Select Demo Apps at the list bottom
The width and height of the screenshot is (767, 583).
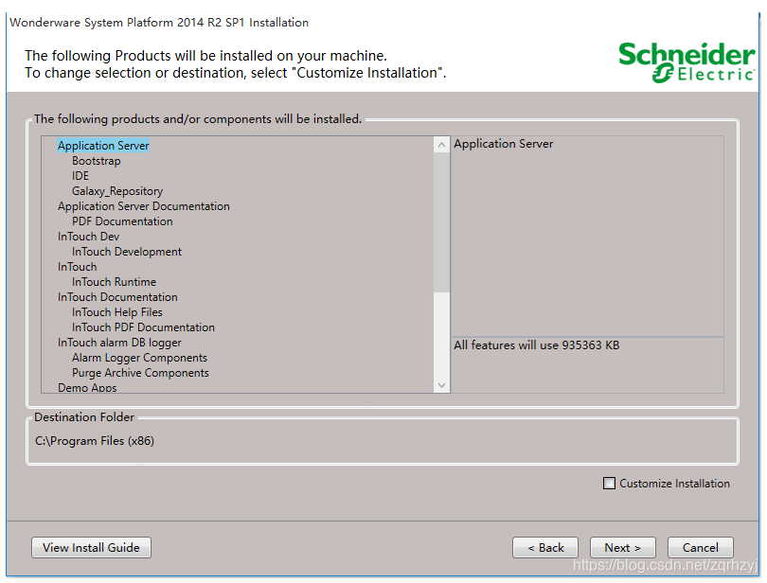point(87,387)
